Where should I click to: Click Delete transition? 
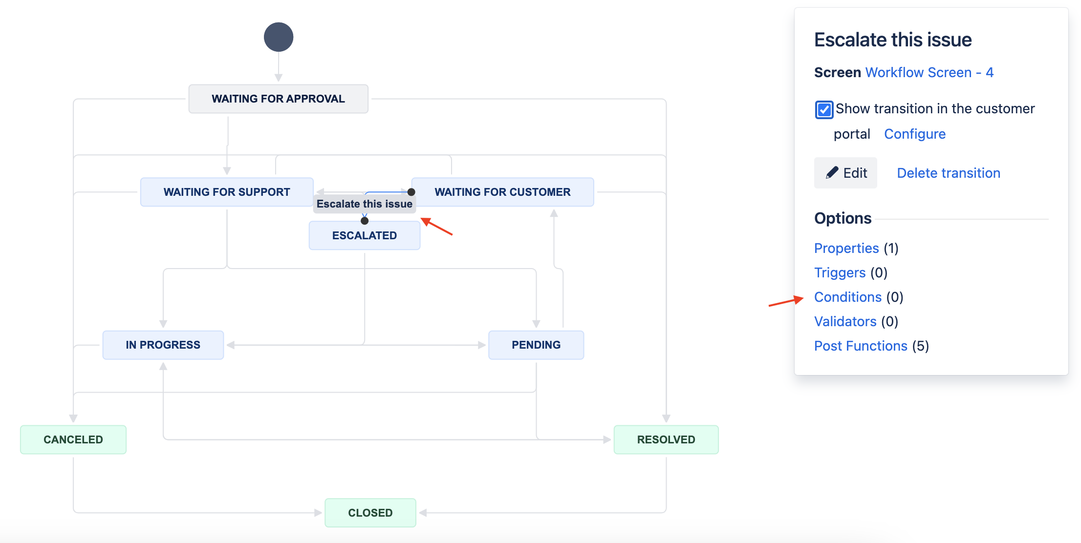(948, 173)
